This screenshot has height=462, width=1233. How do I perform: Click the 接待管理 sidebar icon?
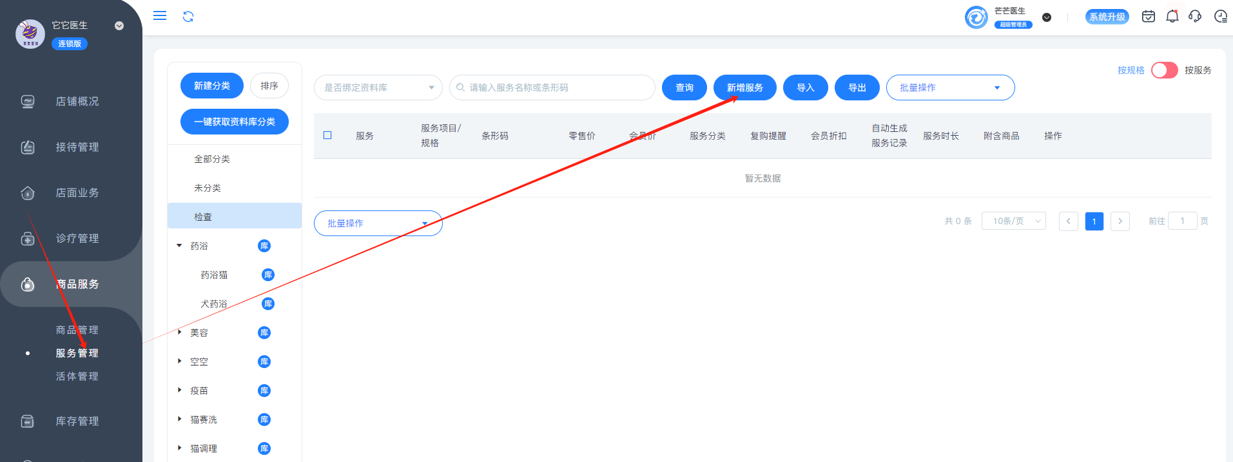[28, 147]
